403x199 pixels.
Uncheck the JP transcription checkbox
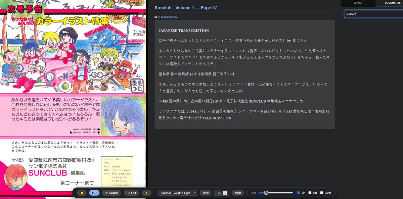tap(298, 193)
